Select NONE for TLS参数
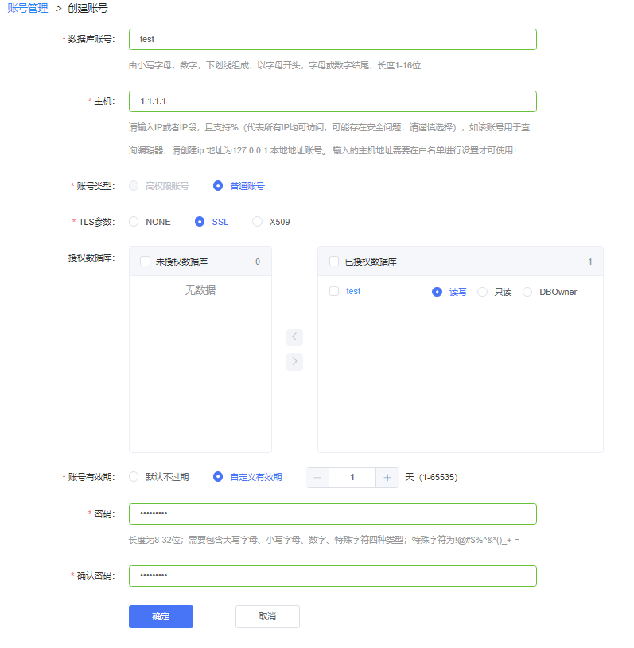Viewport: 634px width, 648px height. tap(134, 222)
